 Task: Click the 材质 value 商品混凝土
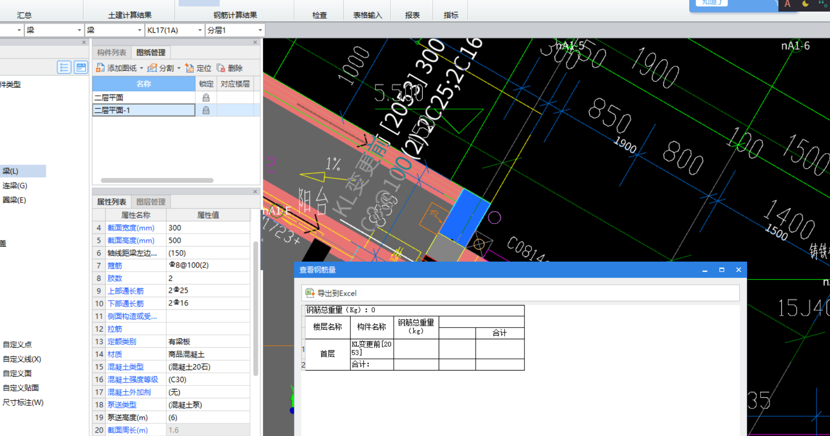pyautogui.click(x=208, y=354)
